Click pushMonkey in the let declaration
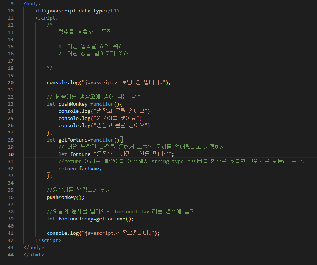 click(73, 104)
